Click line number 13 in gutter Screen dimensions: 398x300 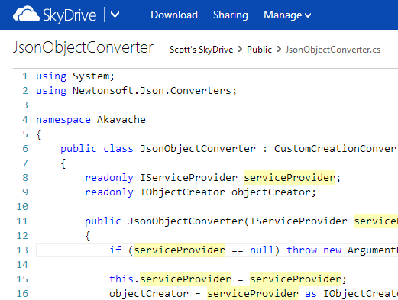tap(22, 250)
